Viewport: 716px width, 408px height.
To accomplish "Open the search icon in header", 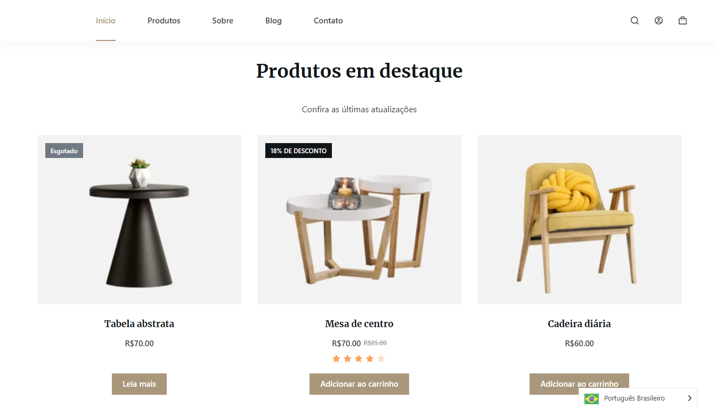I will coord(634,21).
